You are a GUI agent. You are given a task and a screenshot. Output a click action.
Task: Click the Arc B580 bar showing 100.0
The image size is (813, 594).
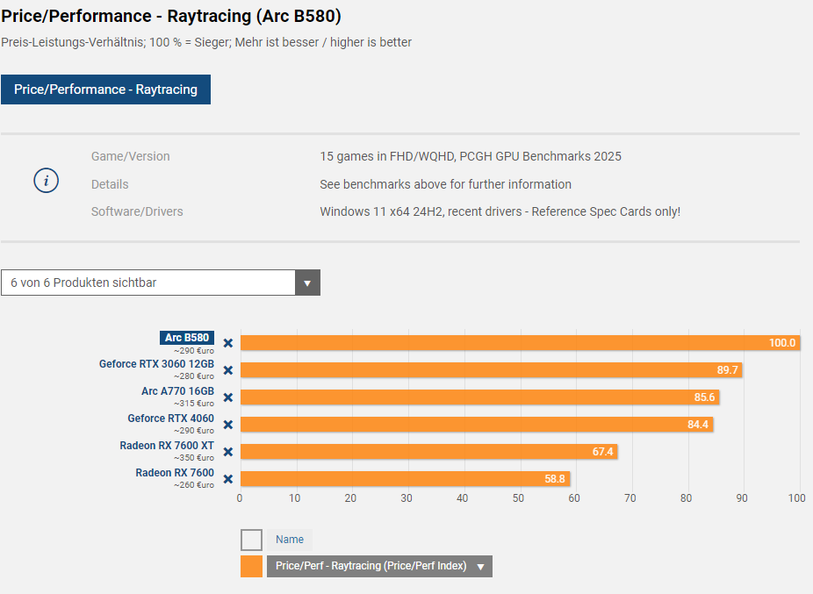pyautogui.click(x=521, y=342)
